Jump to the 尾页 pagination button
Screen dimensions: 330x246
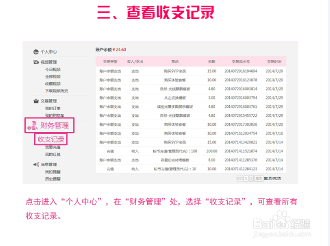[258, 179]
